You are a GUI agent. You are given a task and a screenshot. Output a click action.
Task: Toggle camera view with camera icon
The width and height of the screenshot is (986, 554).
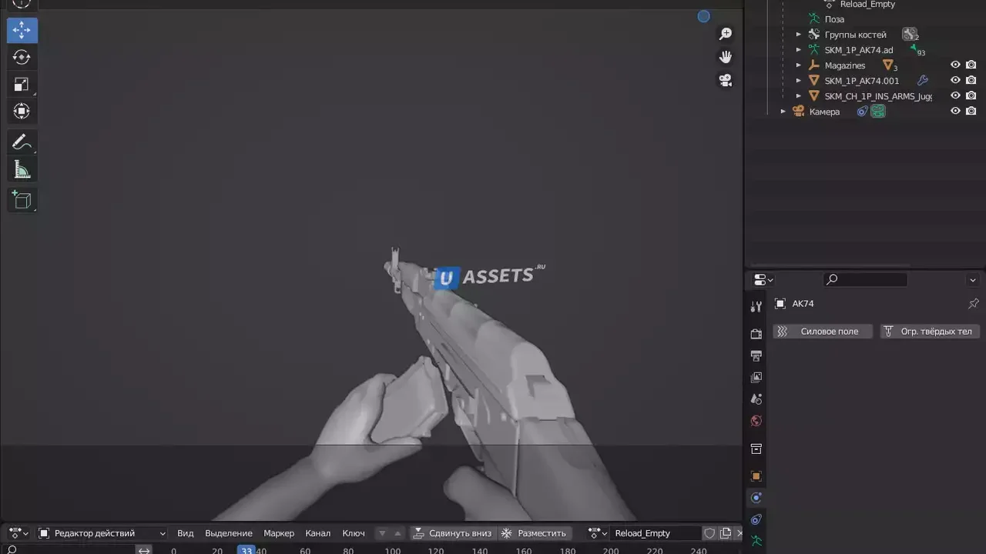(725, 80)
